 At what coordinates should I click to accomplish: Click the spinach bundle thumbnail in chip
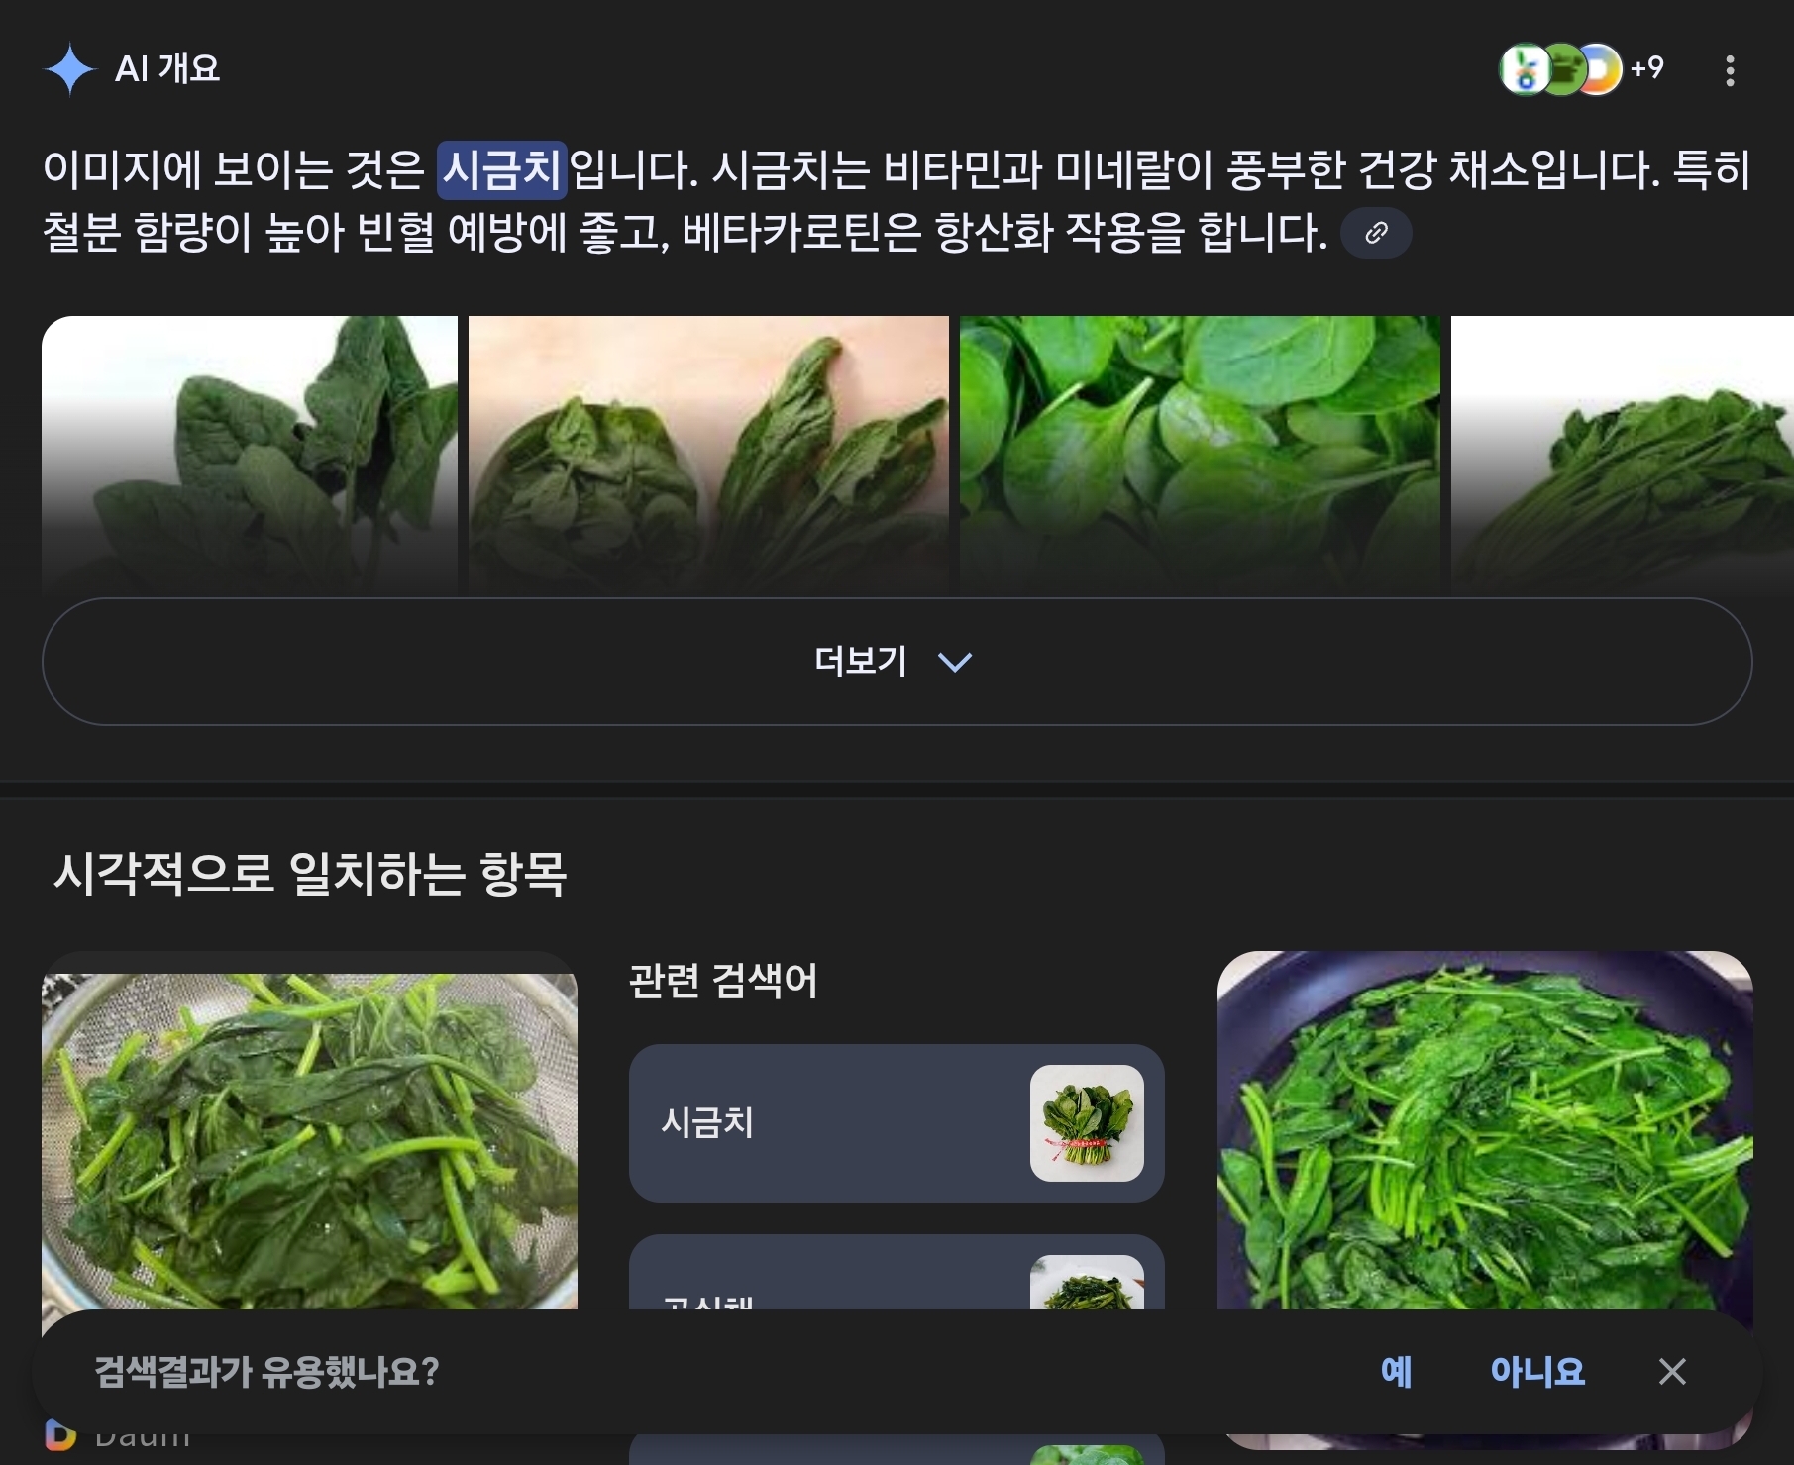point(1087,1122)
